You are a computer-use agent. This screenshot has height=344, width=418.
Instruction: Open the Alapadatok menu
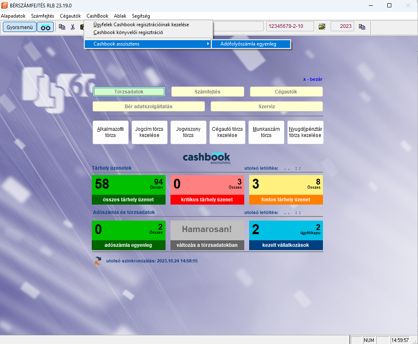(13, 16)
